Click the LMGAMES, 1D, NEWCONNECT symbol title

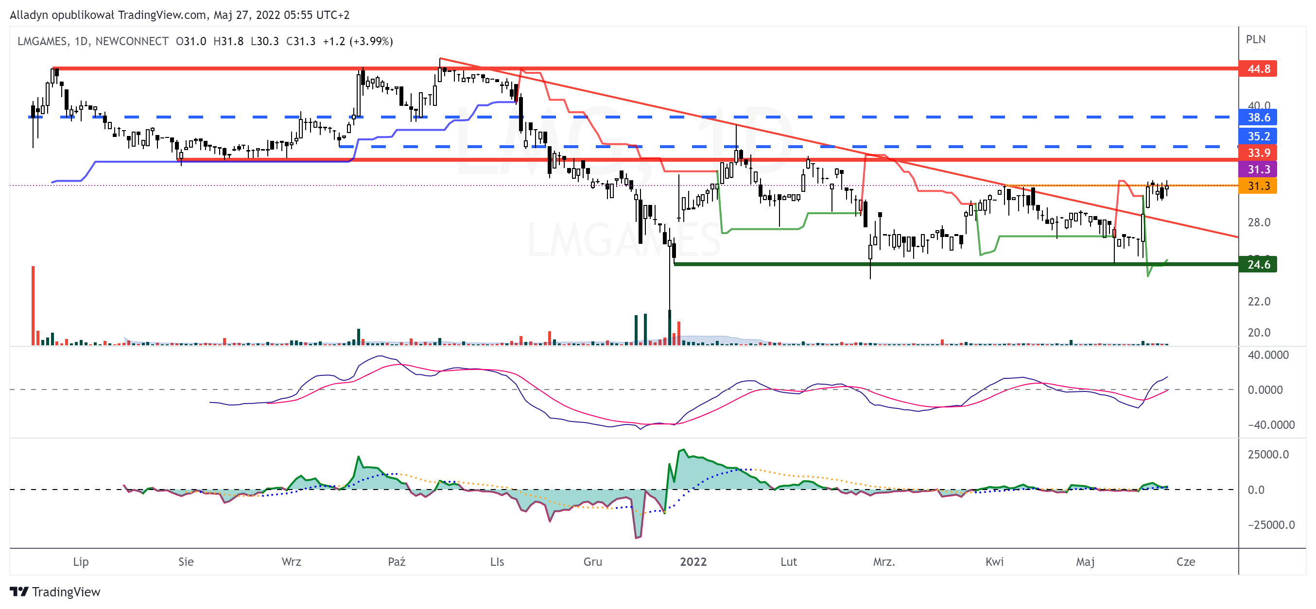pos(93,41)
